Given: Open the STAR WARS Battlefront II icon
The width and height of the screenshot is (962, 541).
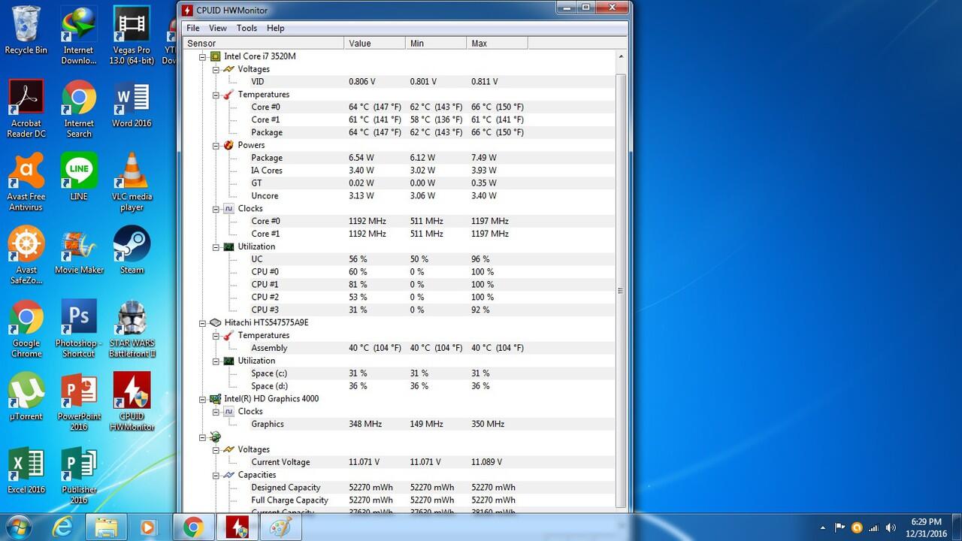Looking at the screenshot, I should click(132, 329).
